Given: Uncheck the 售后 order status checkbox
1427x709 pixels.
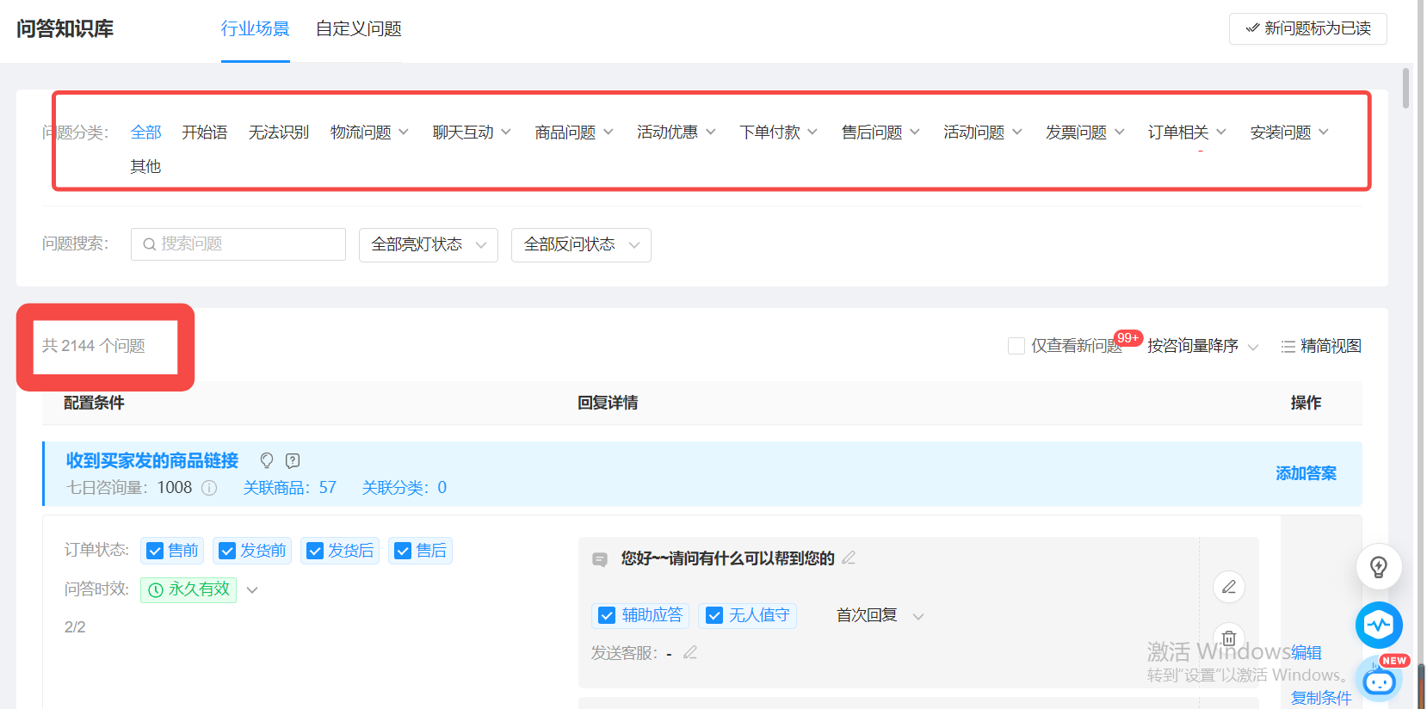Looking at the screenshot, I should click(x=403, y=551).
